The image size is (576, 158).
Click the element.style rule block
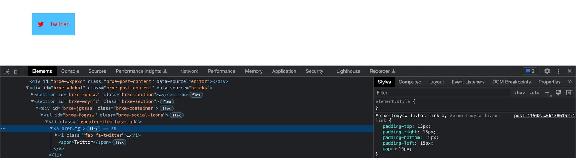[x=475, y=104]
